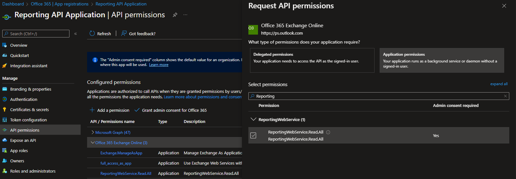
Task: Clear the Reporting search filter text
Action: click(505, 96)
